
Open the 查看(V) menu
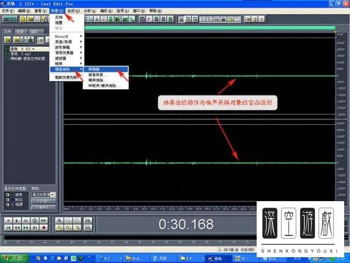41,10
